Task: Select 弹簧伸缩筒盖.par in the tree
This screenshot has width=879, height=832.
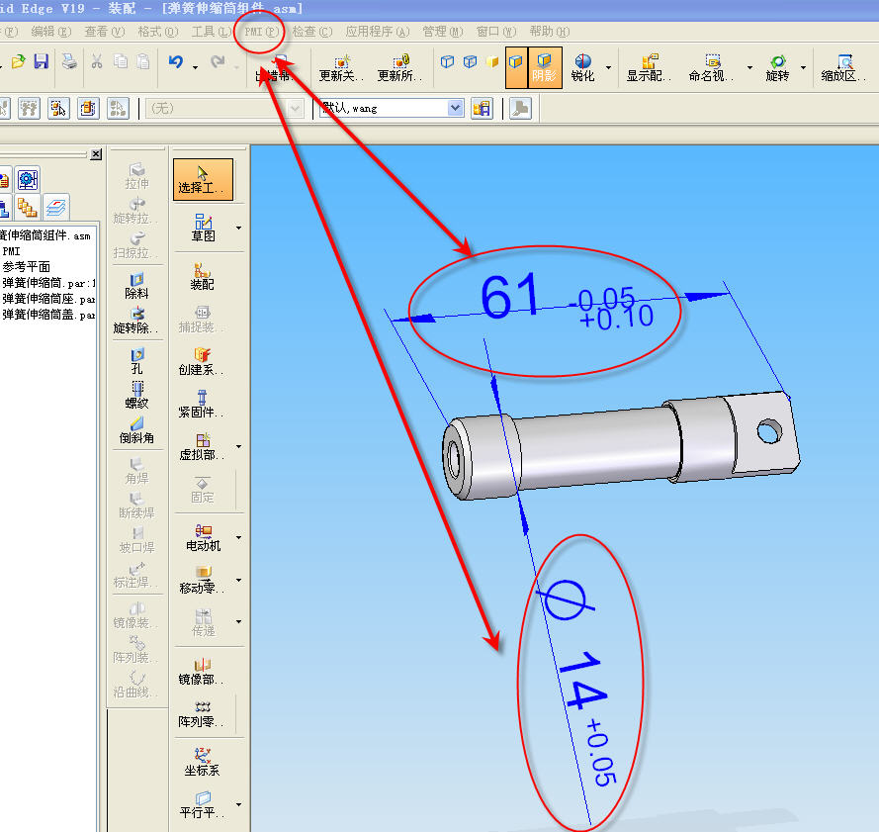Action: [48, 315]
